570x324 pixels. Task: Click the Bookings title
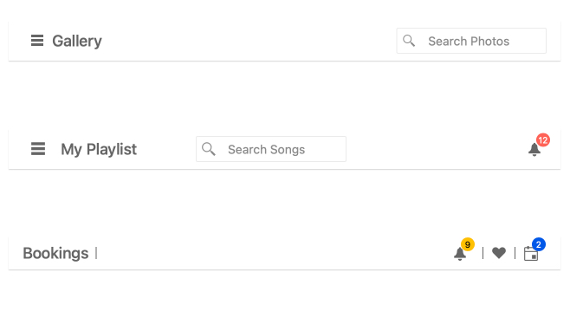click(55, 253)
